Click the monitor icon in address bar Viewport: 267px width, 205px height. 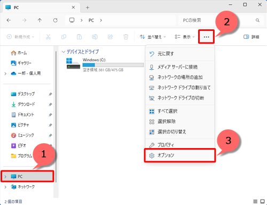click(72, 20)
